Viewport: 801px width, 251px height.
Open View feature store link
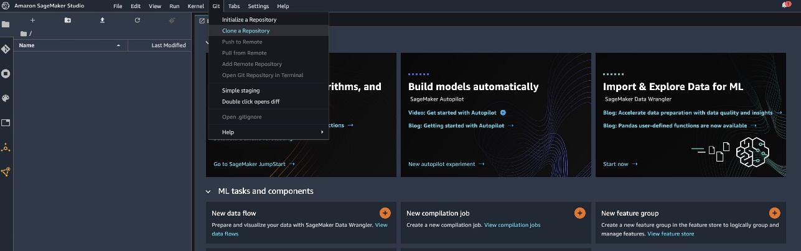point(670,234)
